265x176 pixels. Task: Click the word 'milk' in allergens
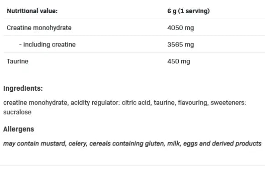[174, 144]
